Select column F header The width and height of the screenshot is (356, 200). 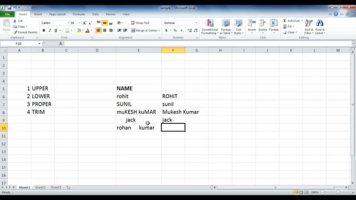pyautogui.click(x=173, y=51)
